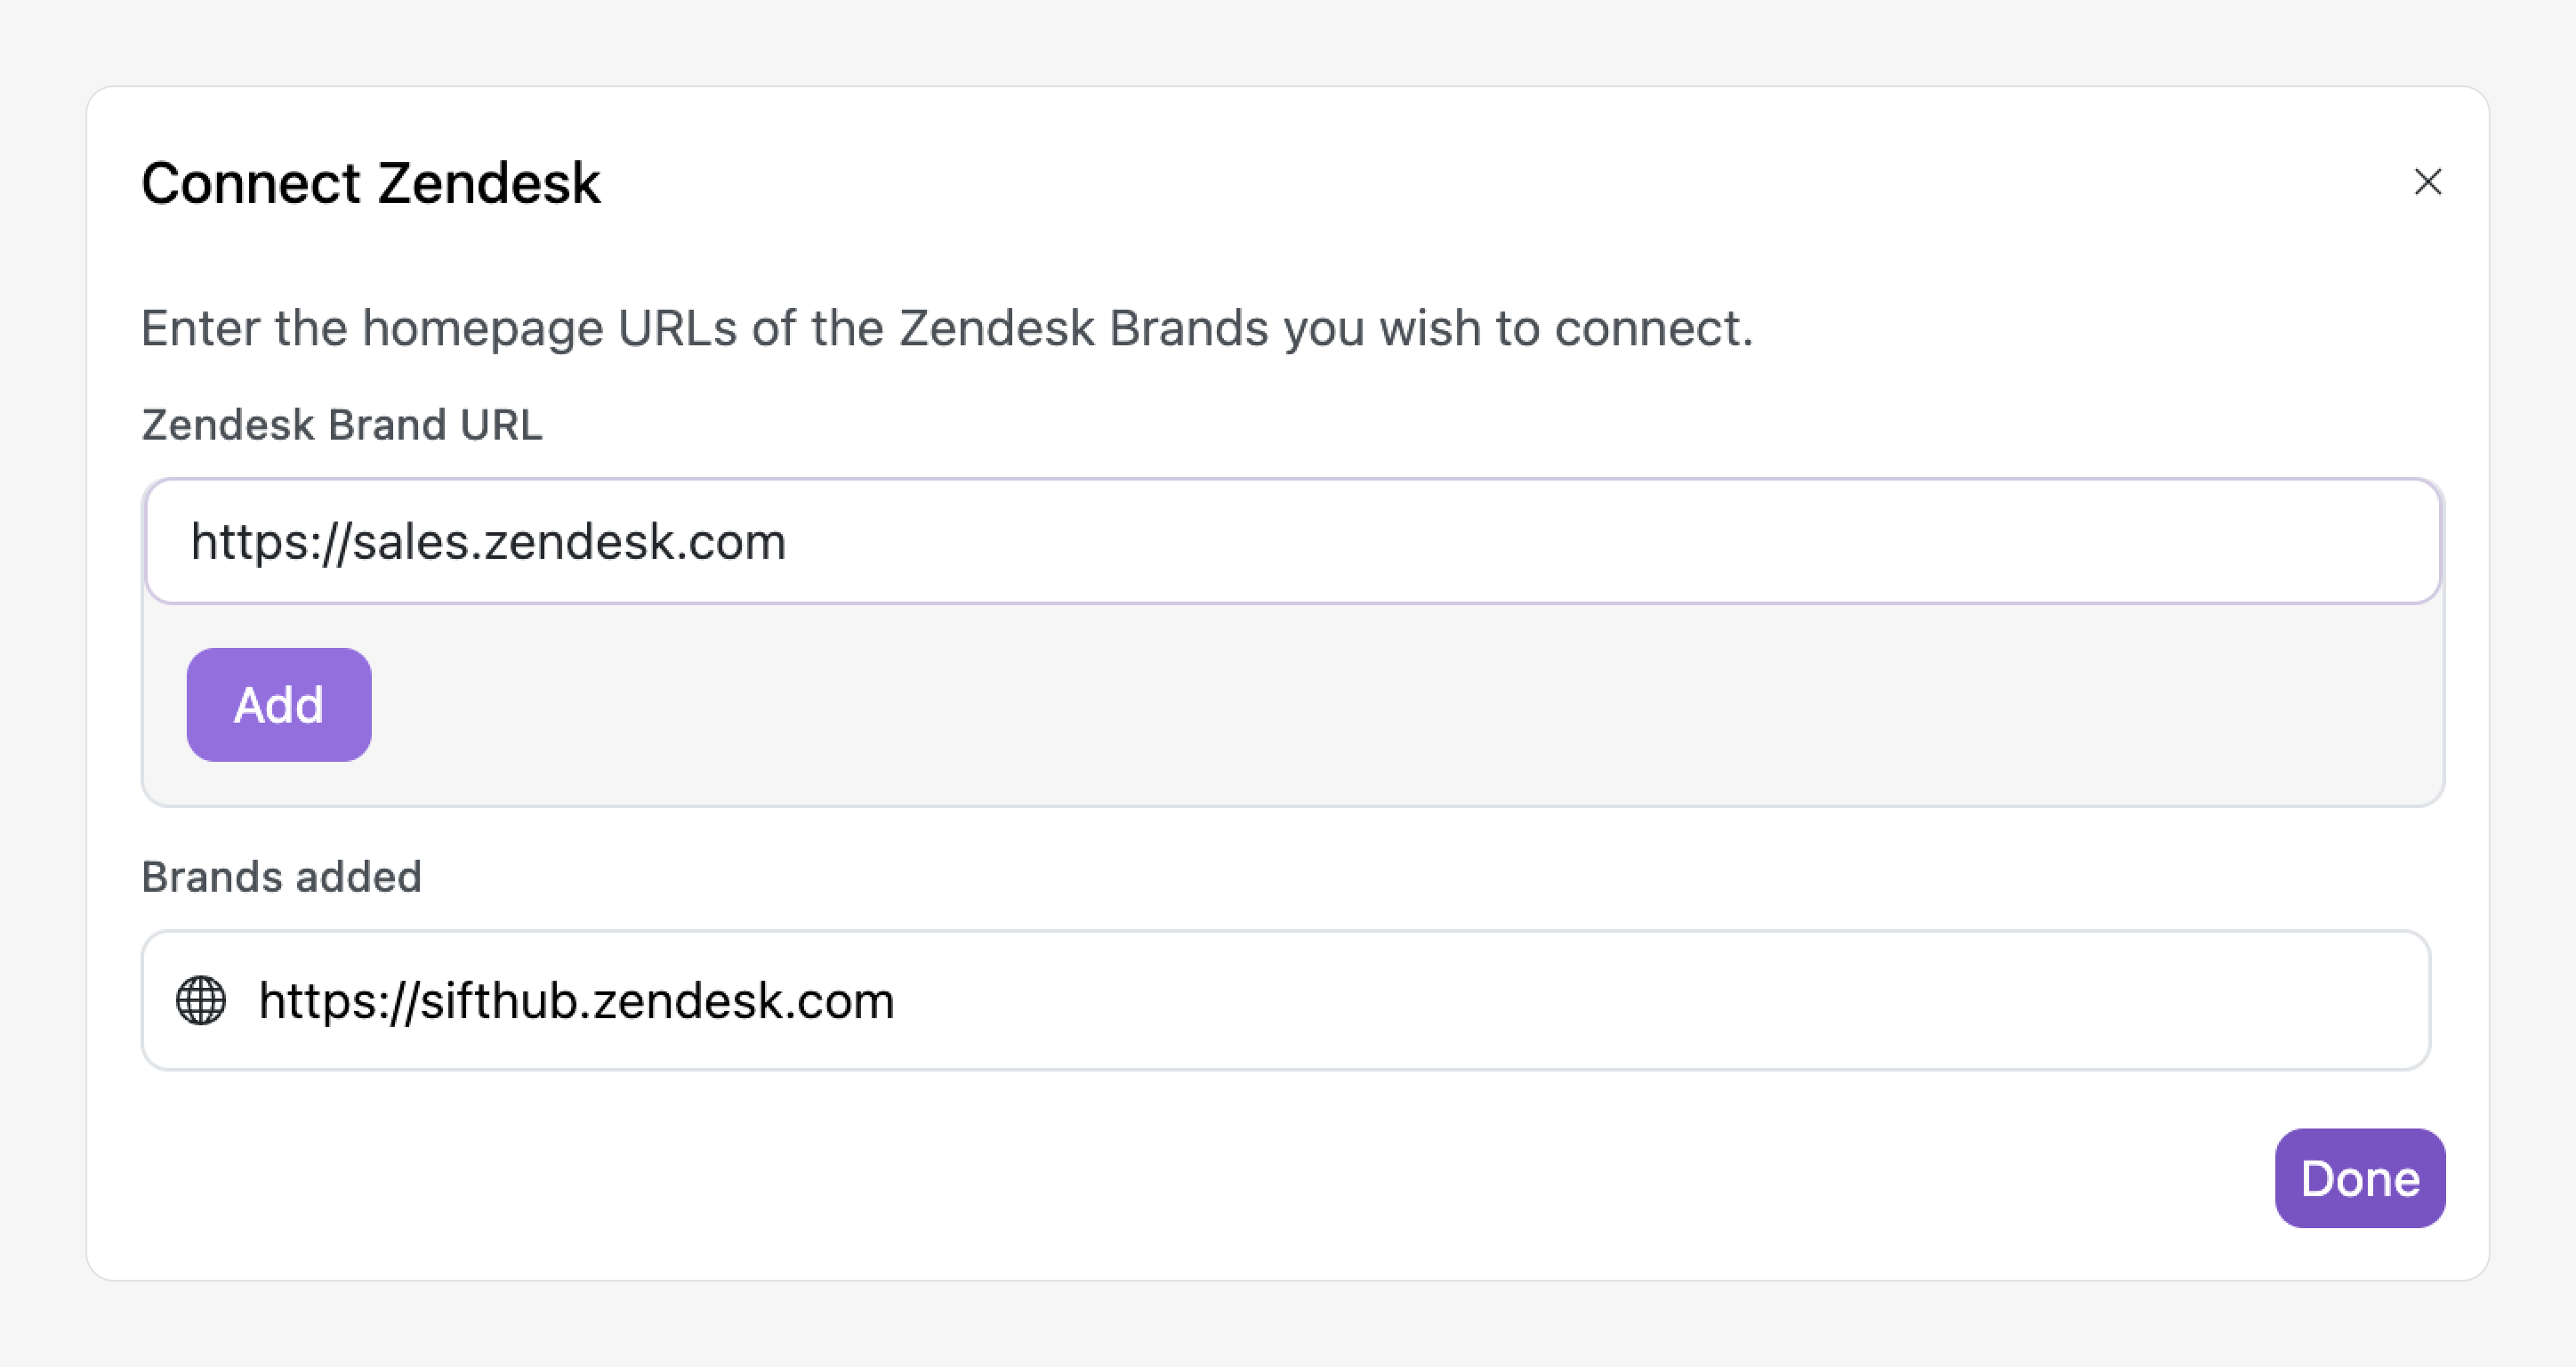Click the "Zendesk Brand URL" field label
This screenshot has width=2576, height=1367.
[x=342, y=425]
